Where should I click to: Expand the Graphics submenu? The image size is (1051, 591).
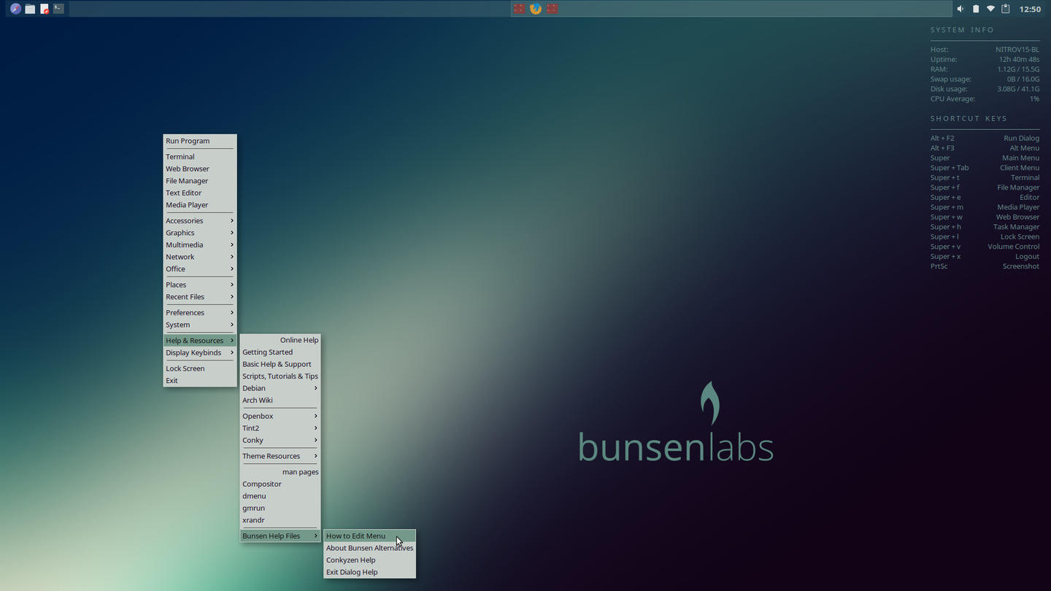(200, 233)
